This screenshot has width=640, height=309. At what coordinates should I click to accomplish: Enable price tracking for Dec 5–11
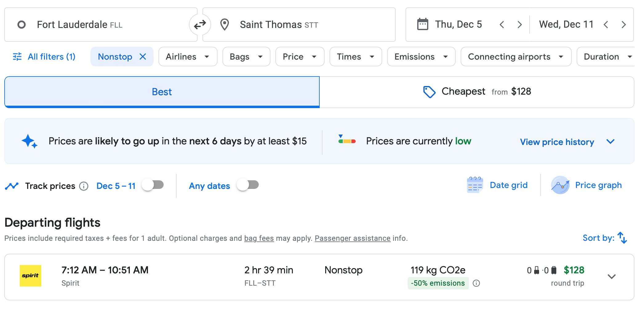153,185
